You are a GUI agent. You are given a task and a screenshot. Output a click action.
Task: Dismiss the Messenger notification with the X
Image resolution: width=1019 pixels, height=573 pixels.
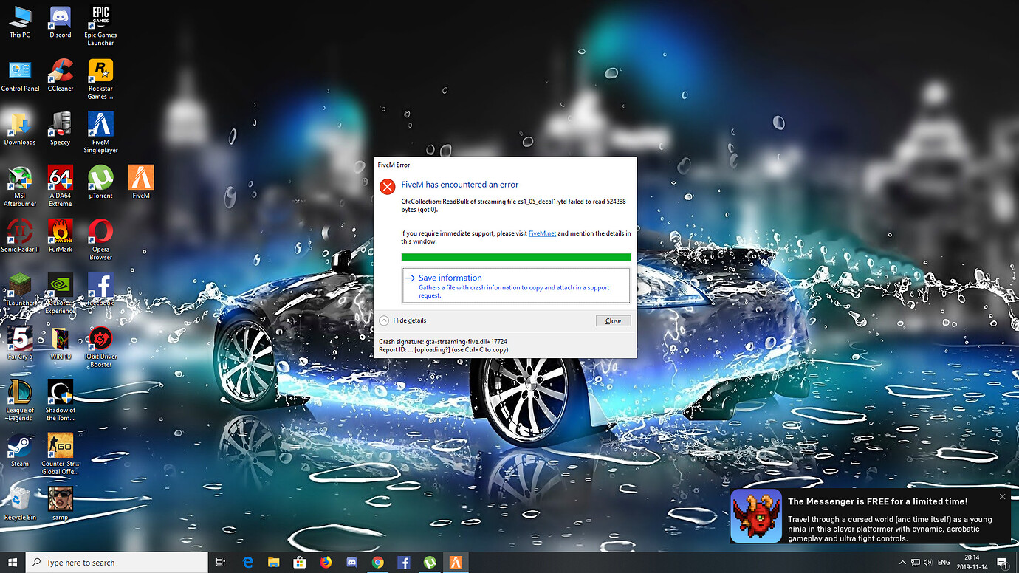(x=1002, y=497)
